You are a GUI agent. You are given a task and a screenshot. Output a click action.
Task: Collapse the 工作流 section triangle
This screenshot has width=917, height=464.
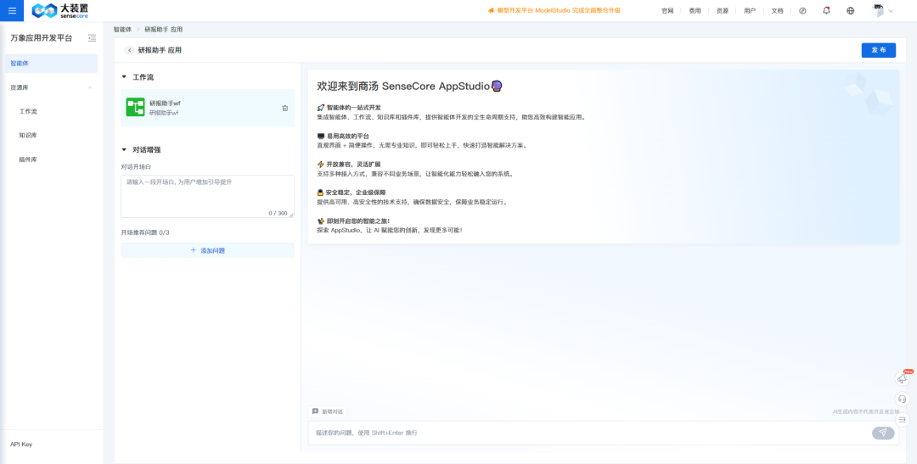click(124, 76)
